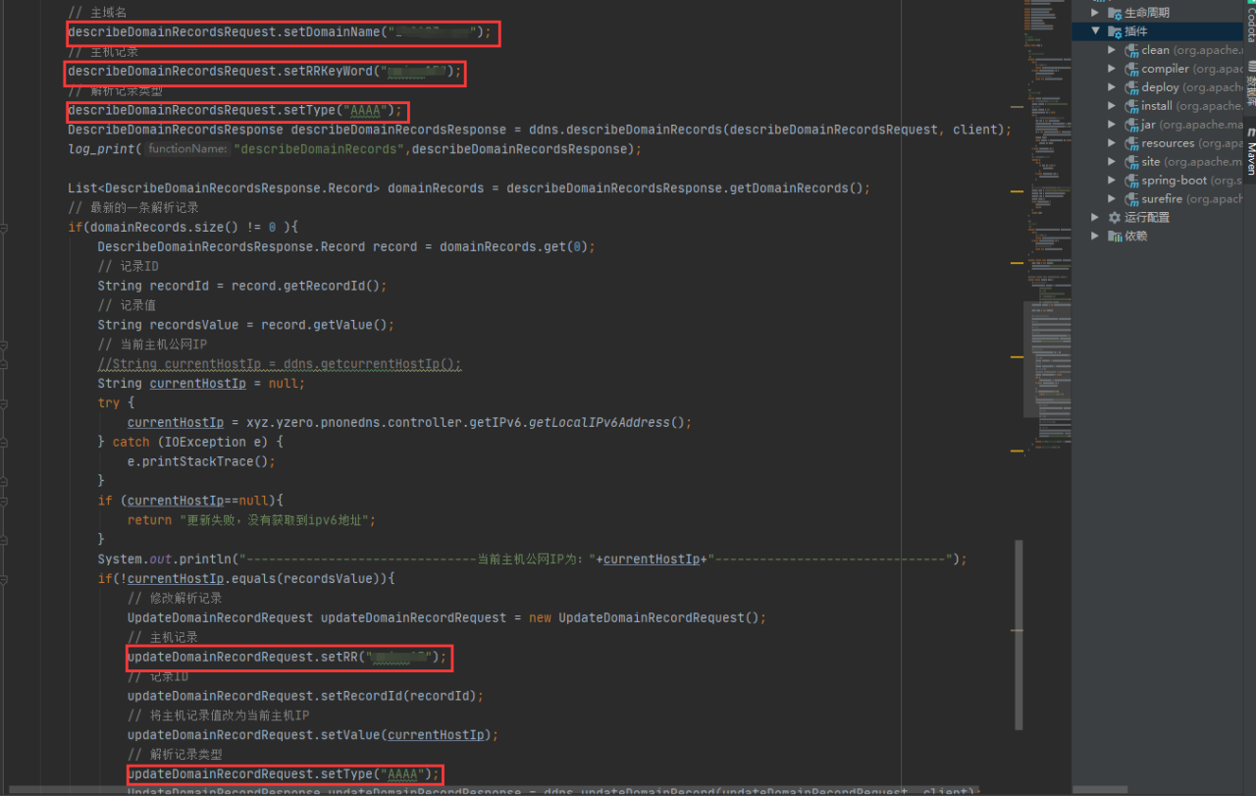The image size is (1256, 796).
Task: Expand the 生命周期 lifecycle node
Action: (1096, 13)
